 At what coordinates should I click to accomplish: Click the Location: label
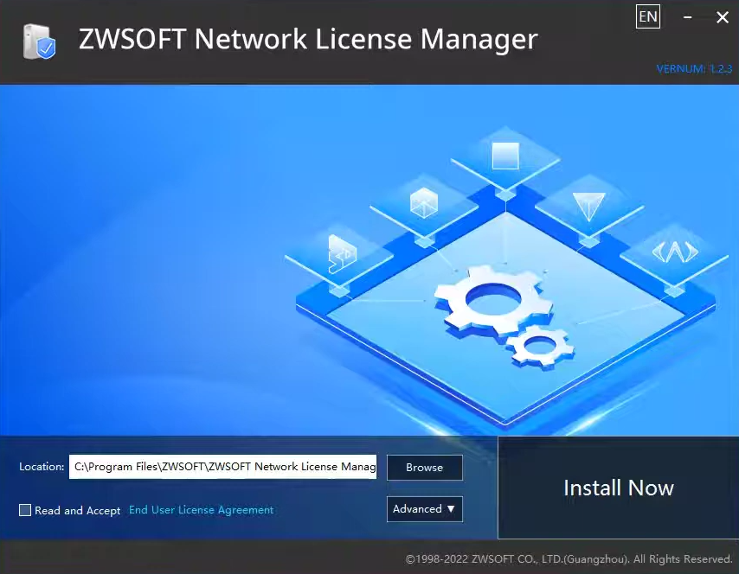tap(42, 467)
